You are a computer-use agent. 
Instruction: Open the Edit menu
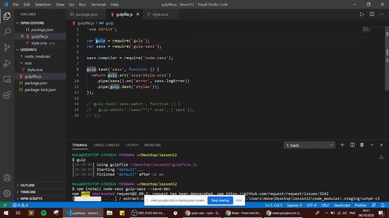(27, 4)
